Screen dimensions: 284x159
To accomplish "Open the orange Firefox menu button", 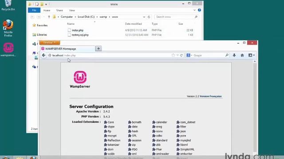I will click(50, 42).
